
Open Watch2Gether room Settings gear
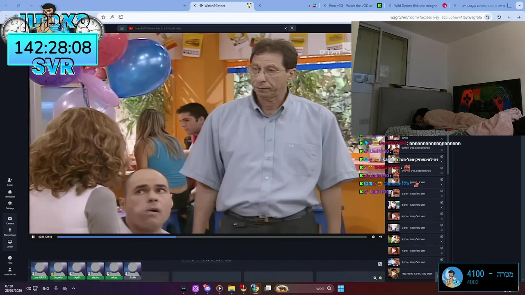[10, 205]
